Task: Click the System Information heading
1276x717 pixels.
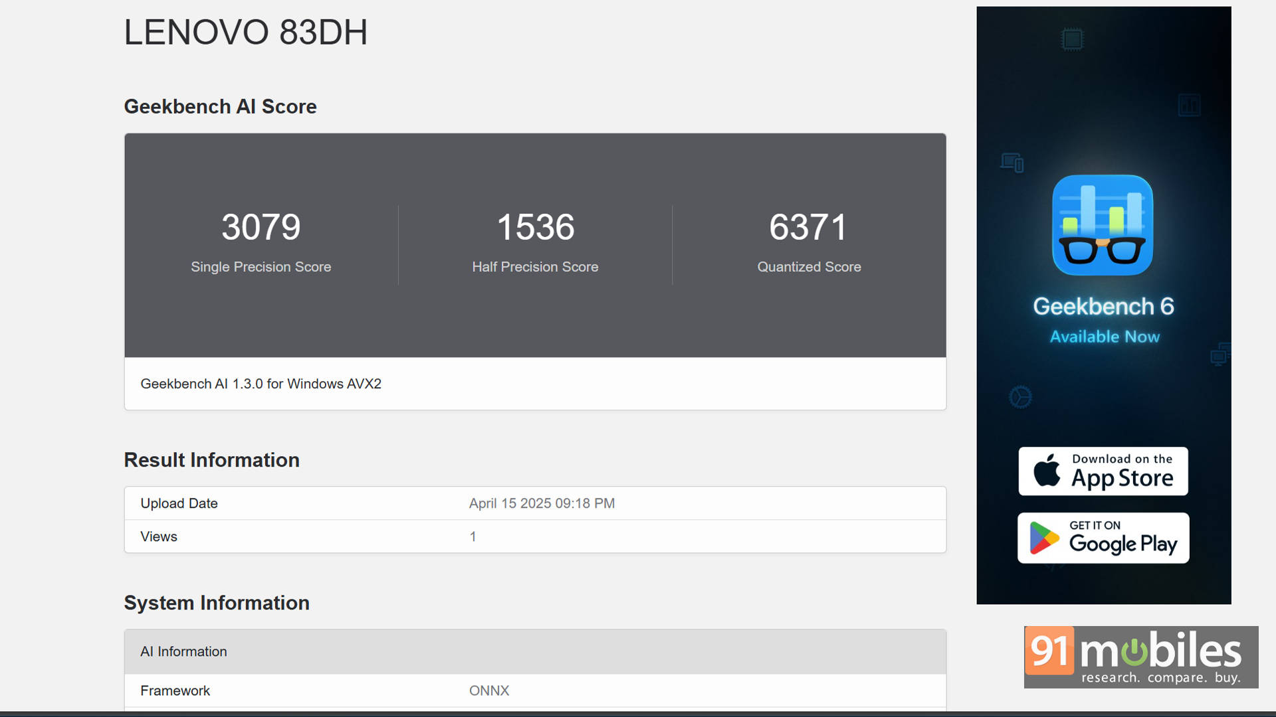Action: point(217,603)
